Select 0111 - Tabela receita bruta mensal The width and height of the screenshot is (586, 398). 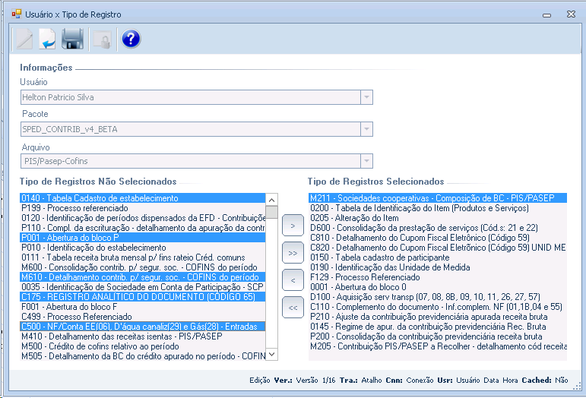(x=142, y=257)
